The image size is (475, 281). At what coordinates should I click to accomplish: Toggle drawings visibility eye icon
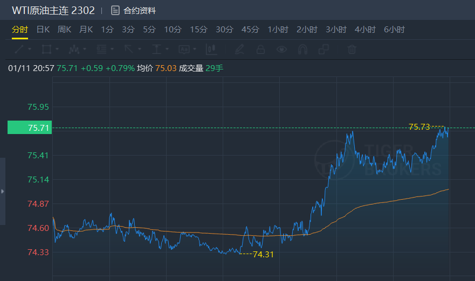(x=282, y=50)
